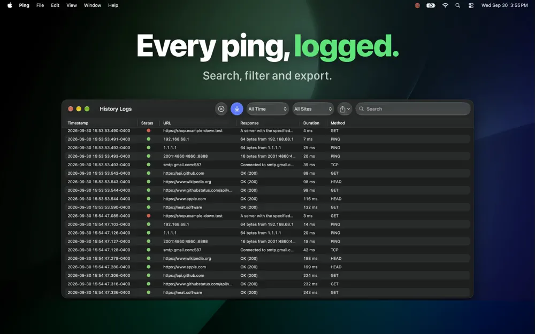
Task: Open the File menu
Action: 40,5
